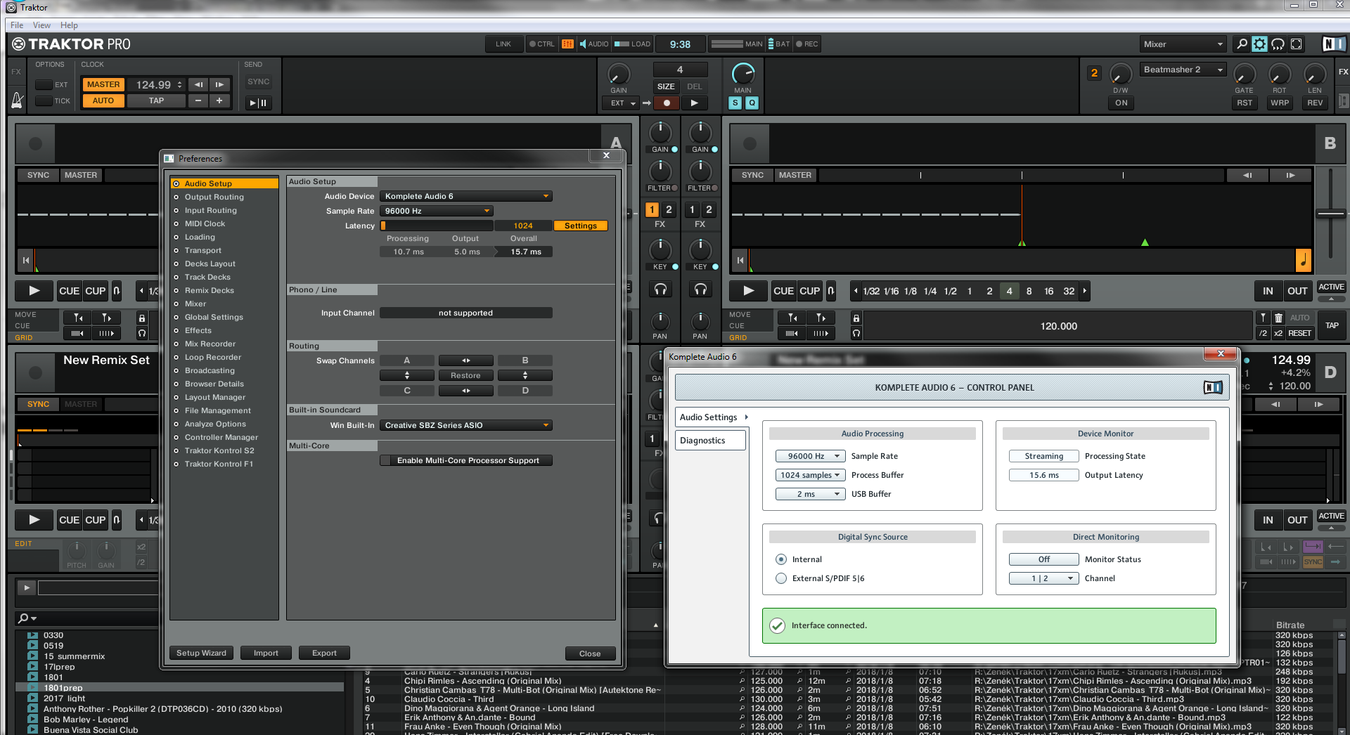Viewport: 1350px width, 735px height.
Task: Enable Multi-Core Processor Support
Action: pos(466,461)
